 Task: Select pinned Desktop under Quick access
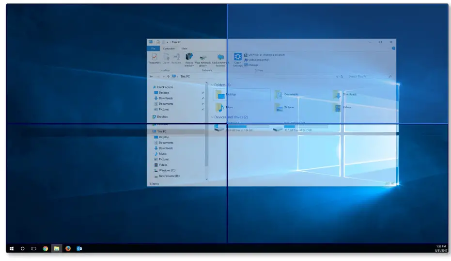pyautogui.click(x=162, y=93)
